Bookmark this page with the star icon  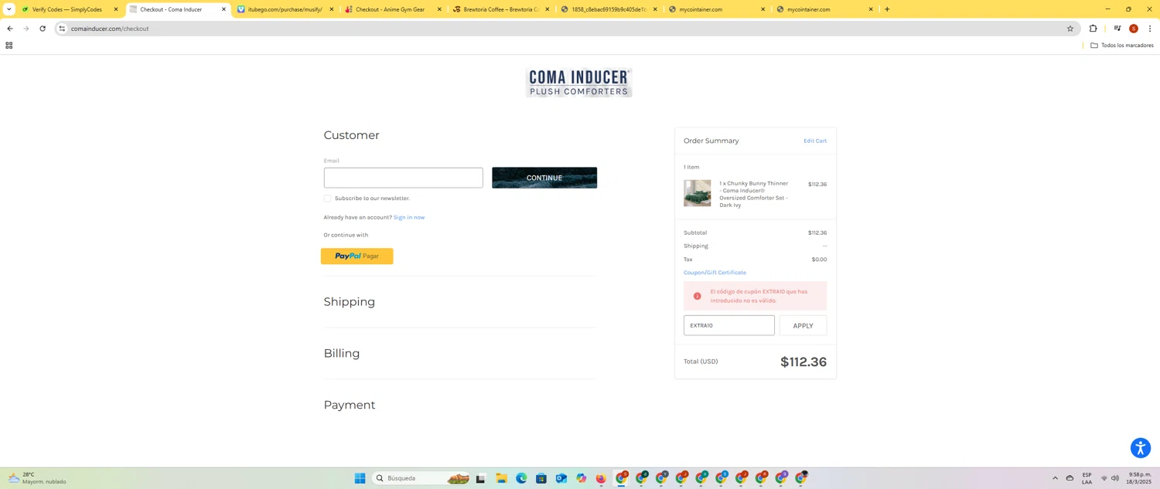1070,29
